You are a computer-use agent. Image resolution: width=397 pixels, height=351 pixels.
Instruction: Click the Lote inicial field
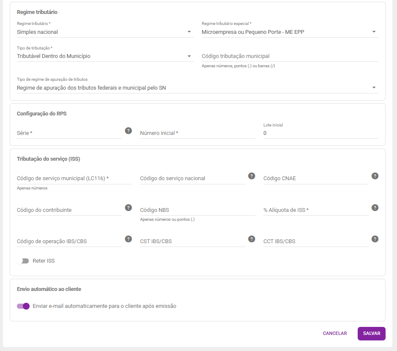(x=321, y=133)
